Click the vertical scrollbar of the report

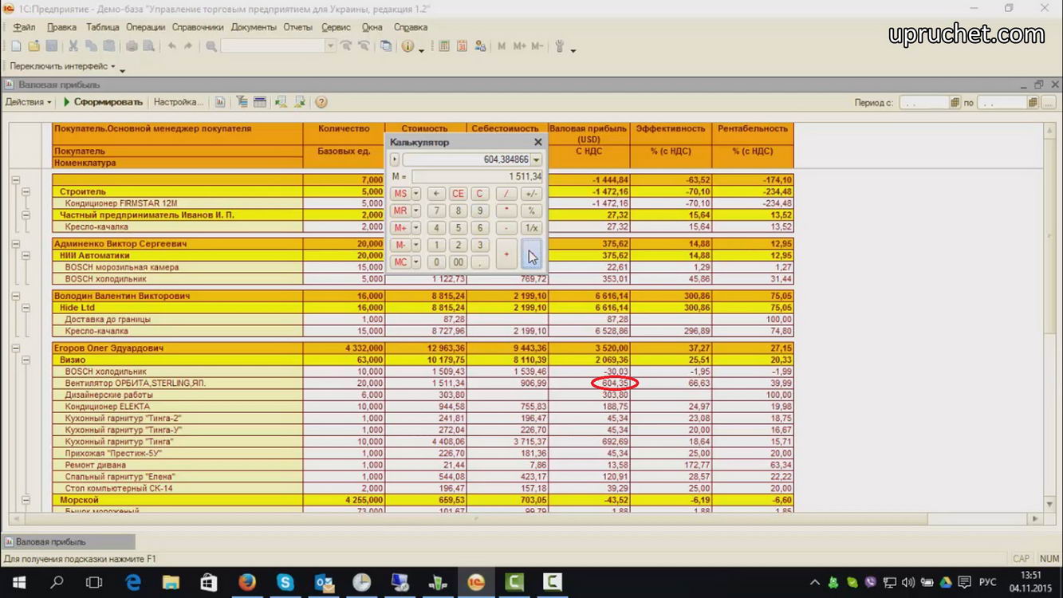(1051, 317)
